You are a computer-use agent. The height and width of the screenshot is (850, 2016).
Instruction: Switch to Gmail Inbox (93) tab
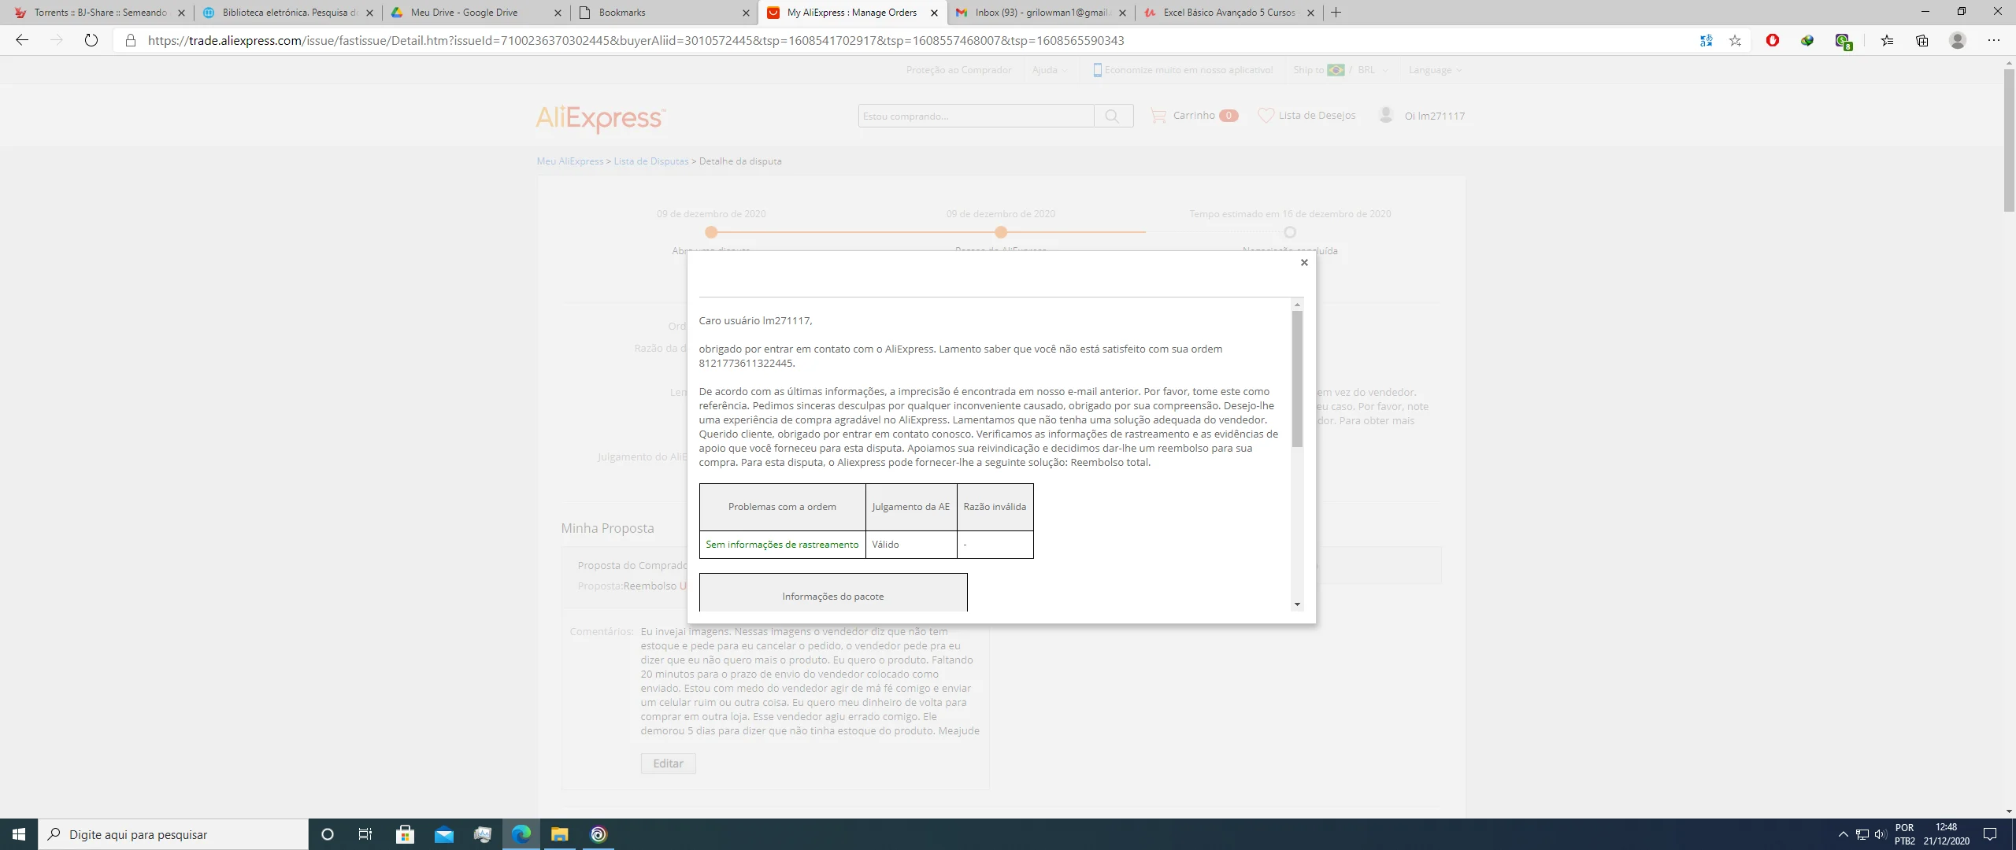point(1039,13)
